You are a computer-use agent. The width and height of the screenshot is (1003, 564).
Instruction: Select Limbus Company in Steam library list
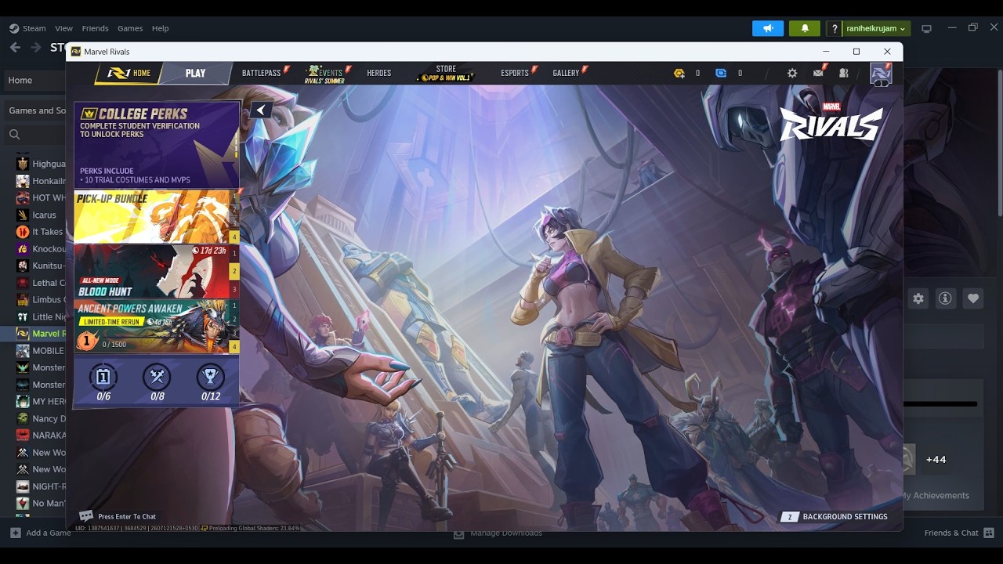(40, 300)
